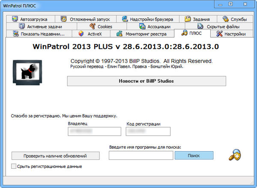The width and height of the screenshot is (257, 188).
Task: Click the Ассоциации tab icon
Action: pos(142,26)
